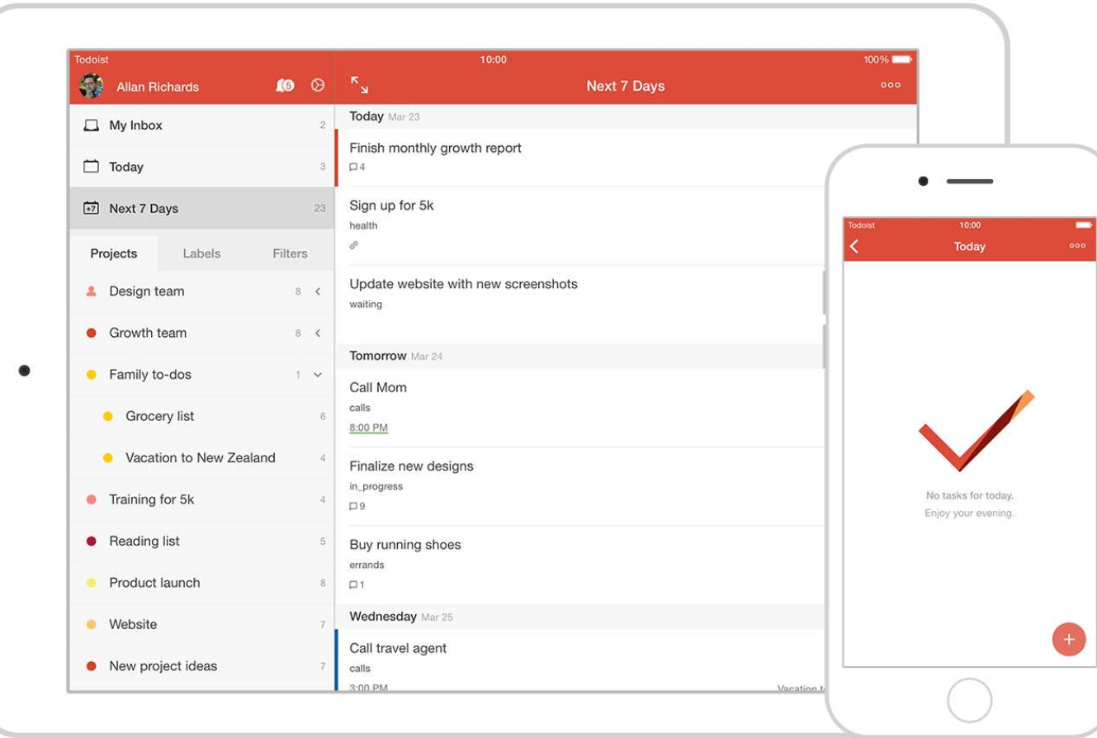Click Growth team red color dot

click(92, 334)
